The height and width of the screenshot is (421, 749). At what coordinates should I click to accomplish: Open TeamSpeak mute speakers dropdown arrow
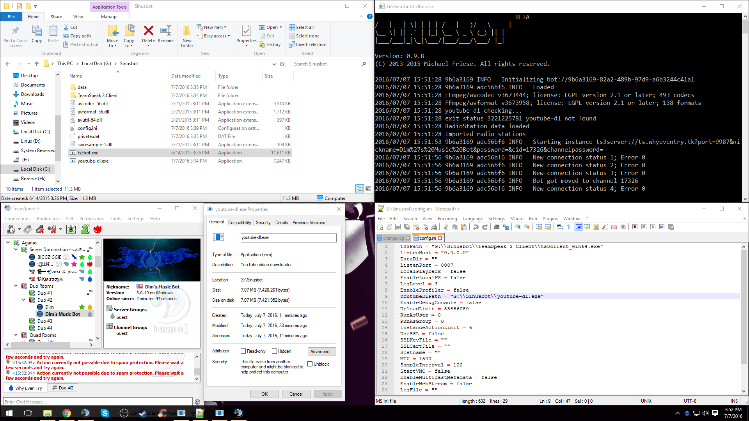point(60,230)
